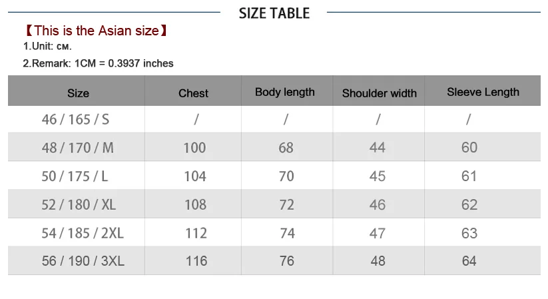Click chest value 116 for size 3XL
This screenshot has width=548, height=299.
coord(196,261)
